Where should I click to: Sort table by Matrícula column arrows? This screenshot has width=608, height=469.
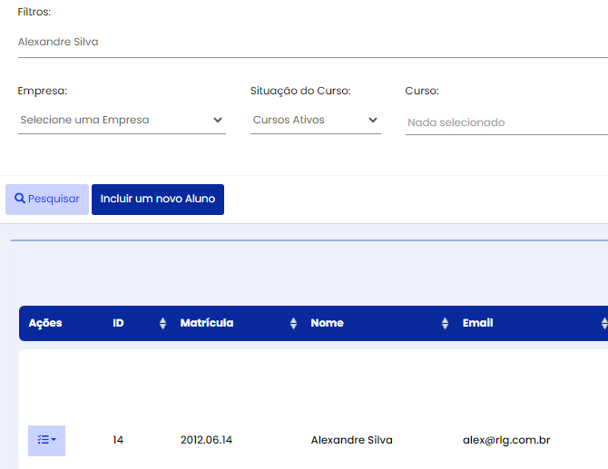293,323
